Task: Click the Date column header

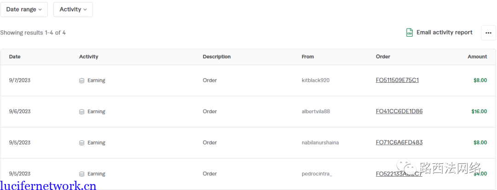Action: tap(15, 57)
